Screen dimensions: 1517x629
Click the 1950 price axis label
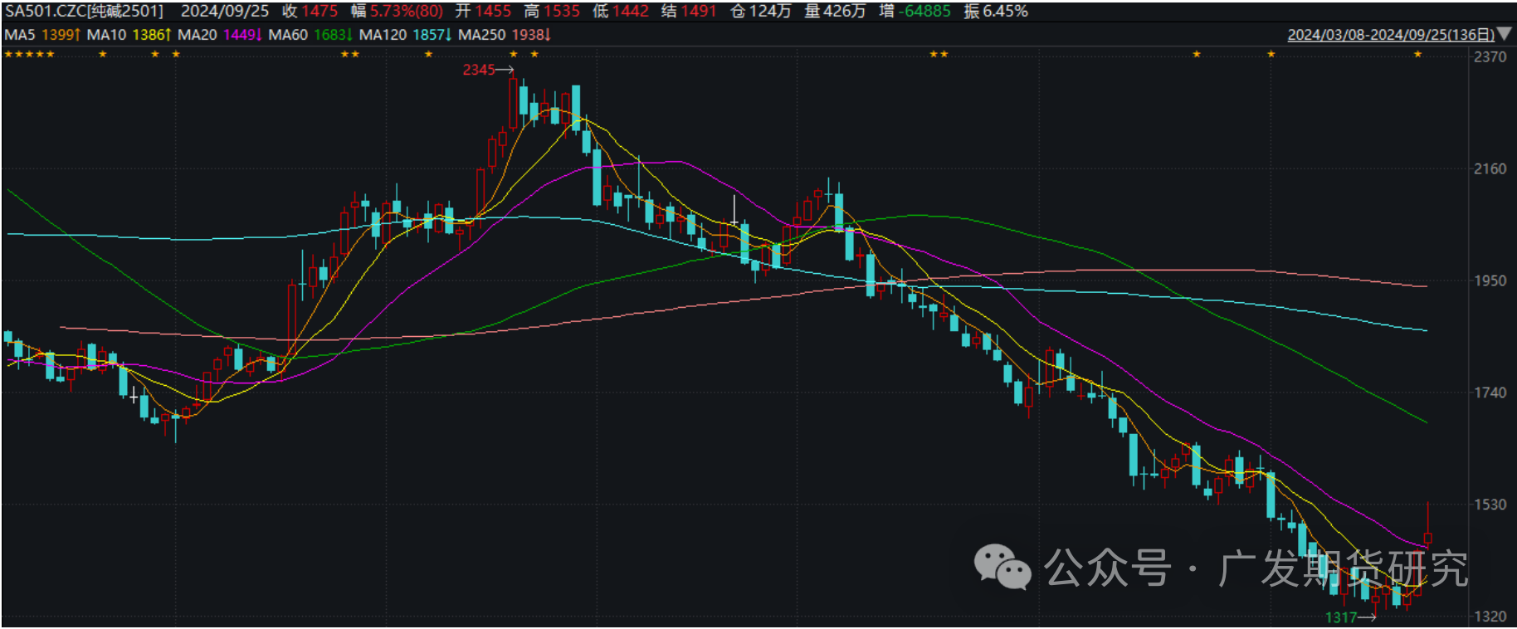tap(1490, 280)
